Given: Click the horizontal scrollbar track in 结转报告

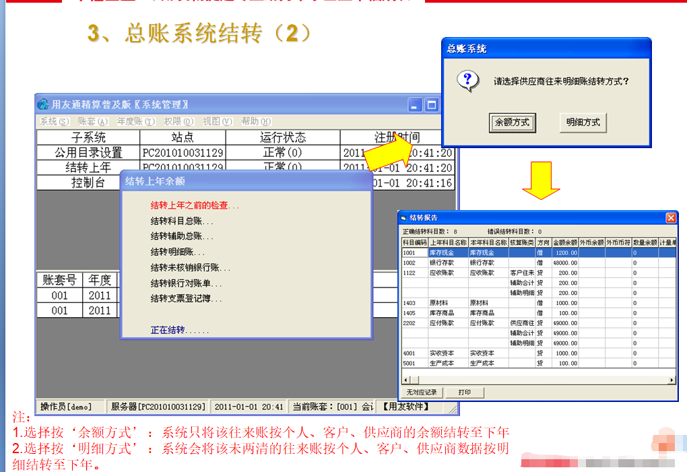Looking at the screenshot, I should (544, 380).
